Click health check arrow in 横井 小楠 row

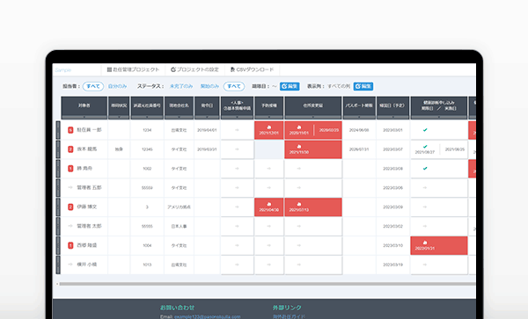point(425,265)
